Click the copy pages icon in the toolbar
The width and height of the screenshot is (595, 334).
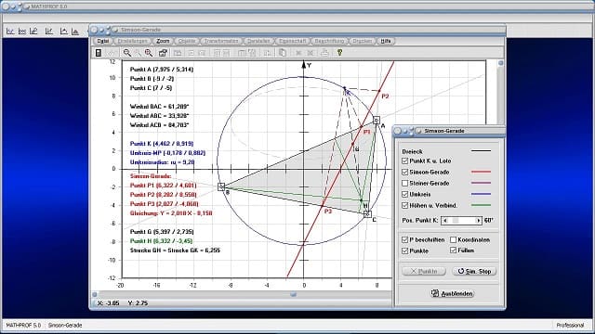[x=283, y=53]
